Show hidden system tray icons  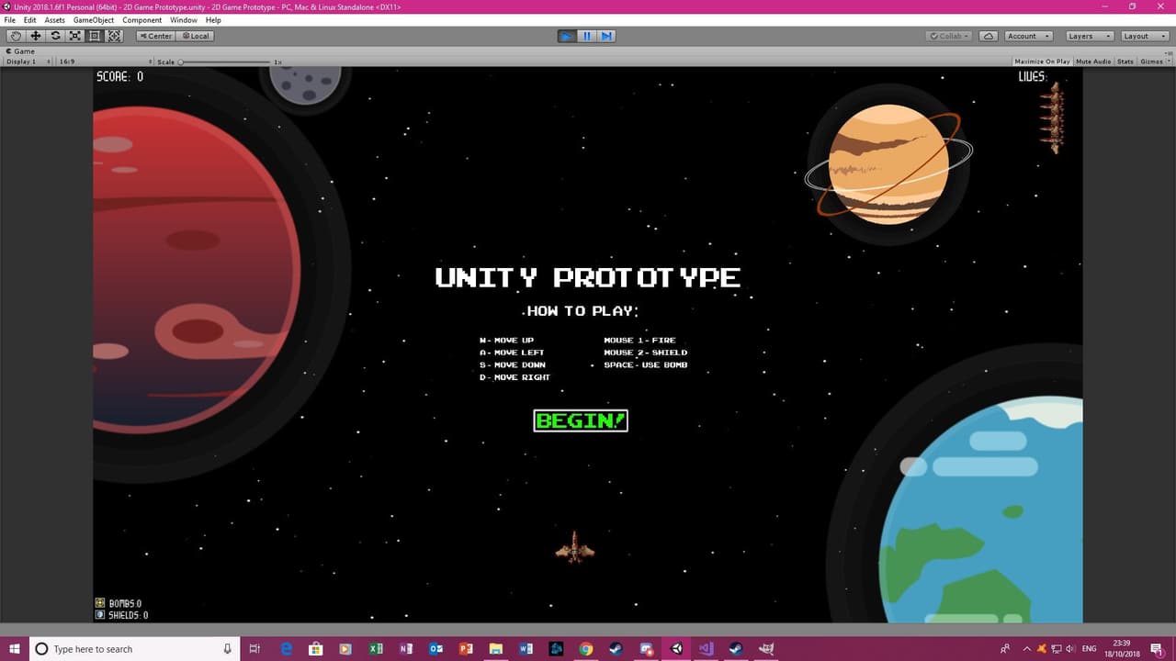pos(1027,648)
